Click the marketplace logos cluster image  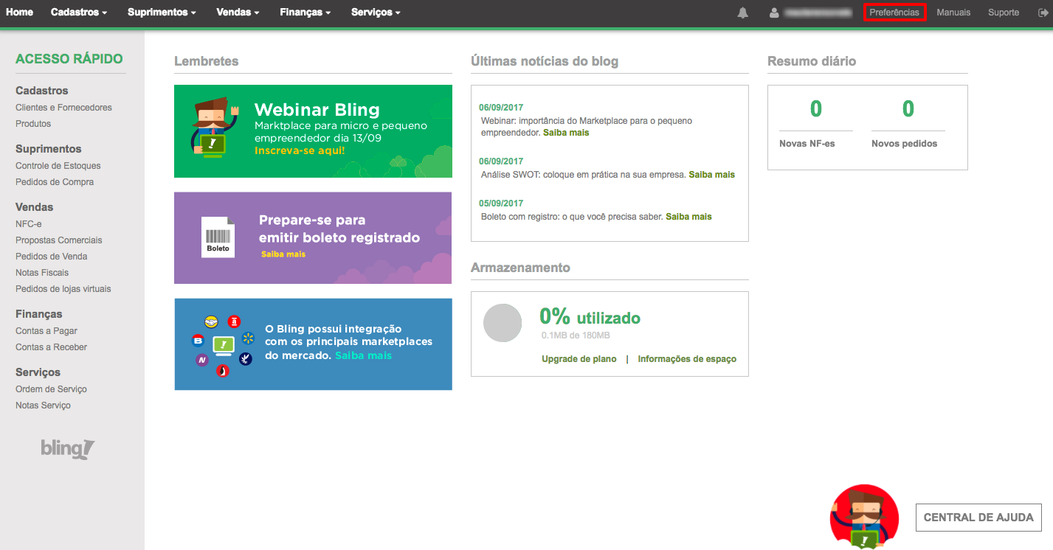point(223,345)
